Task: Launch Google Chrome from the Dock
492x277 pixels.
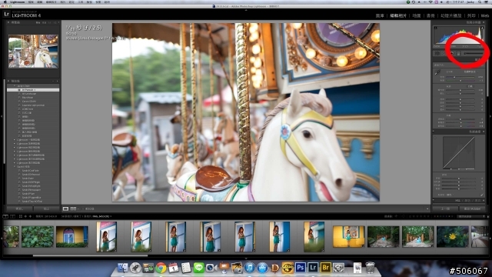Action: pyautogui.click(x=161, y=268)
